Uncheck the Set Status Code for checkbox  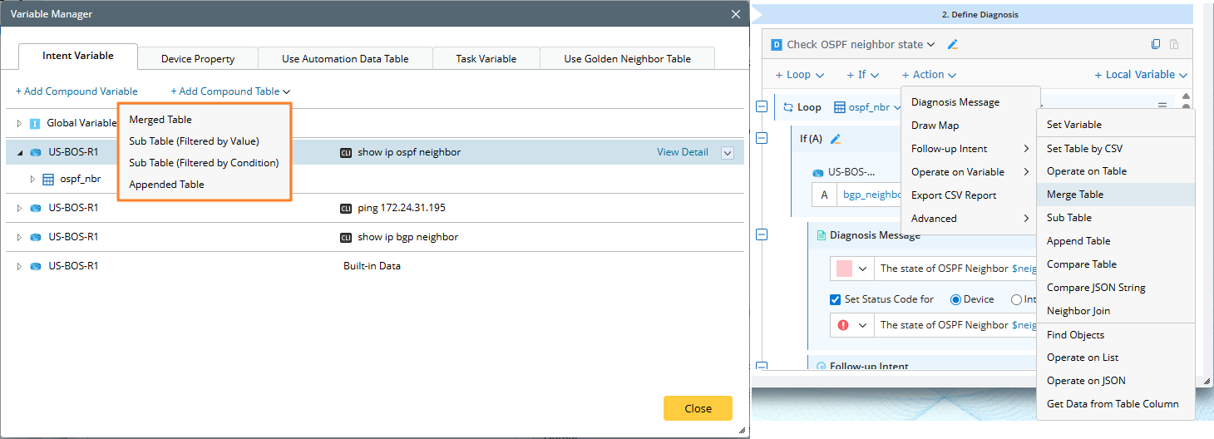(836, 299)
